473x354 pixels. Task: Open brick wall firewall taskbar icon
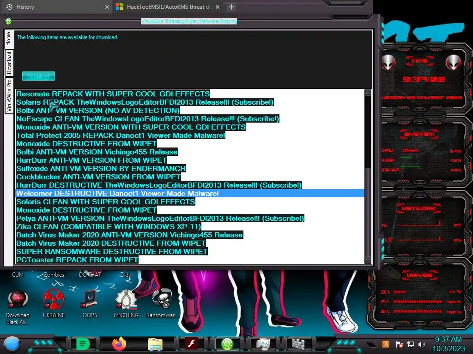299,344
